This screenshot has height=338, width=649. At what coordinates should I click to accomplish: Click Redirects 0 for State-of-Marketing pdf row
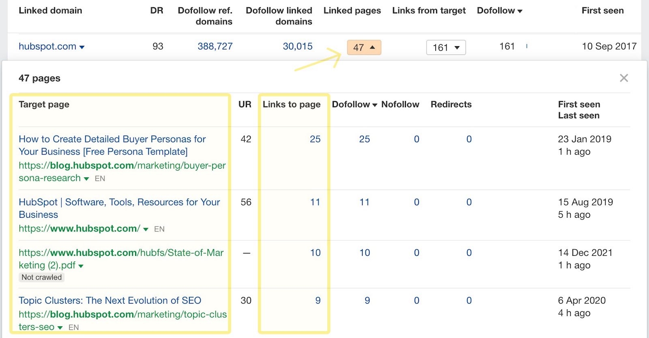(469, 253)
